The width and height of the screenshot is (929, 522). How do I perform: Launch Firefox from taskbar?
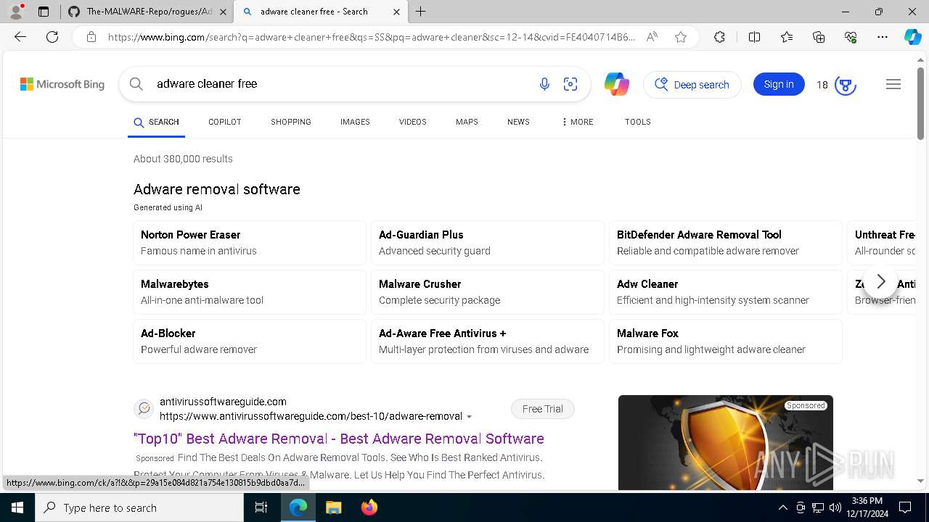[369, 507]
